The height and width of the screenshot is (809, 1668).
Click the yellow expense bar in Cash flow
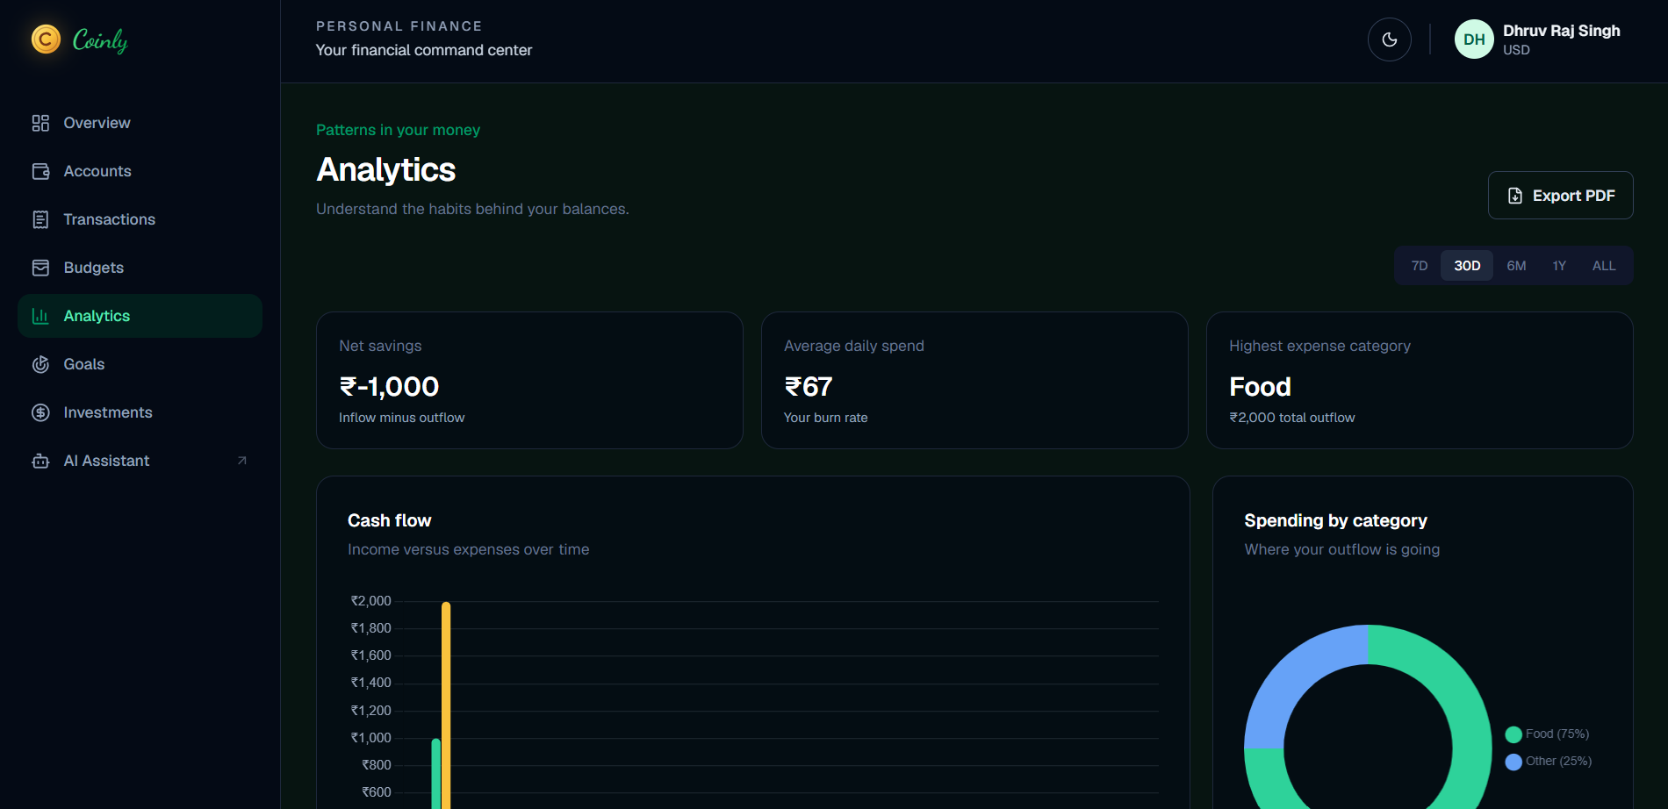[446, 705]
